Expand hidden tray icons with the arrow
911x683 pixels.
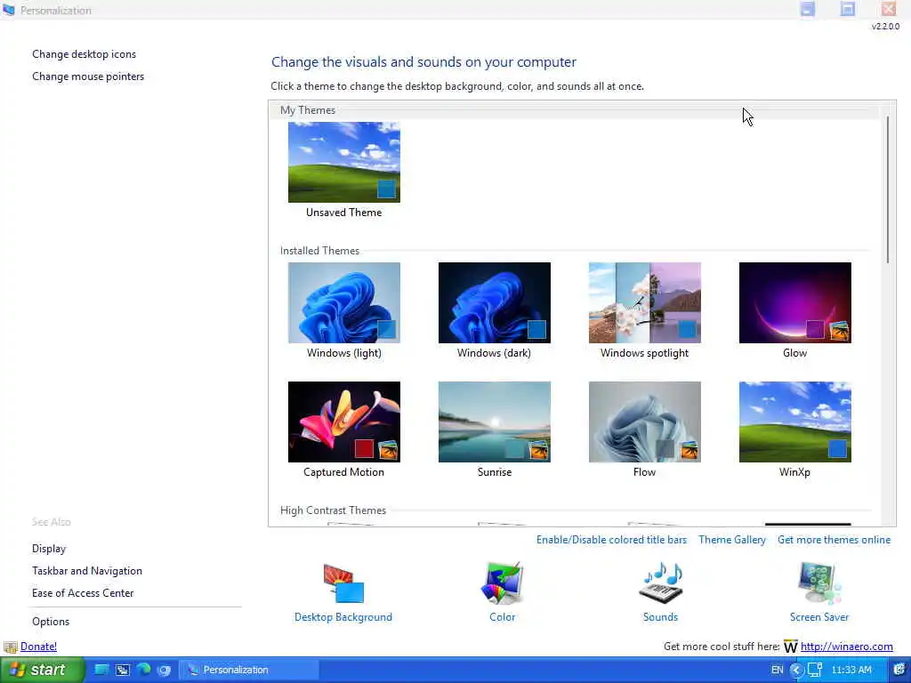click(796, 670)
